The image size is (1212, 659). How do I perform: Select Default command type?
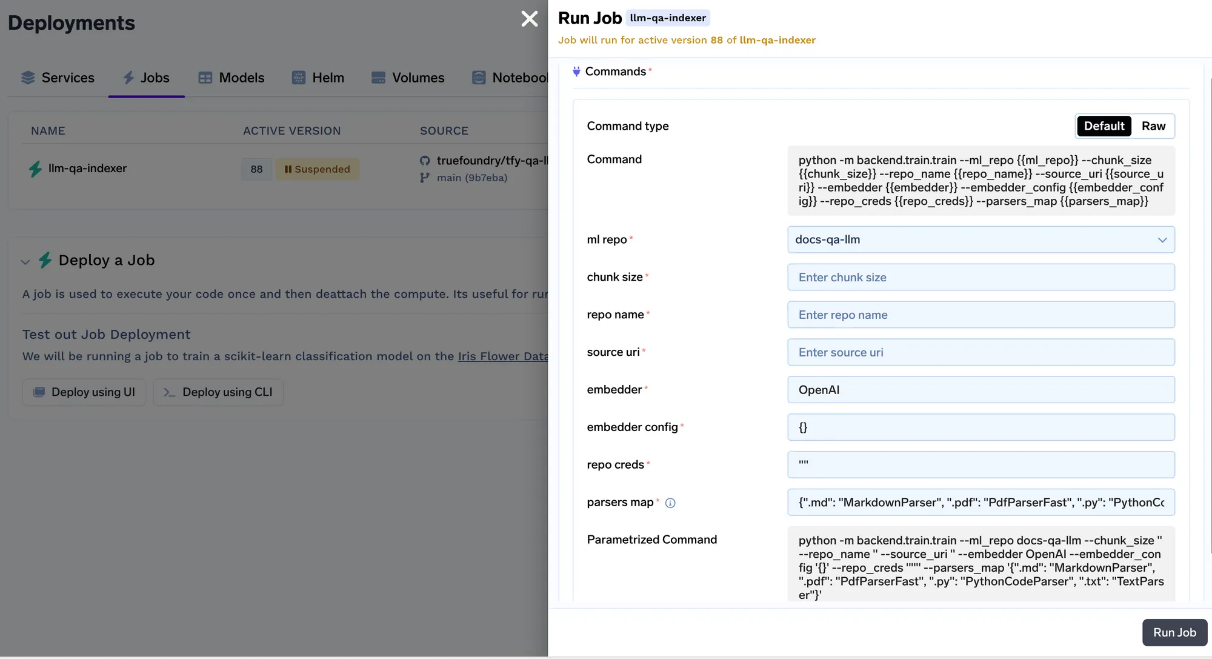[1104, 126]
